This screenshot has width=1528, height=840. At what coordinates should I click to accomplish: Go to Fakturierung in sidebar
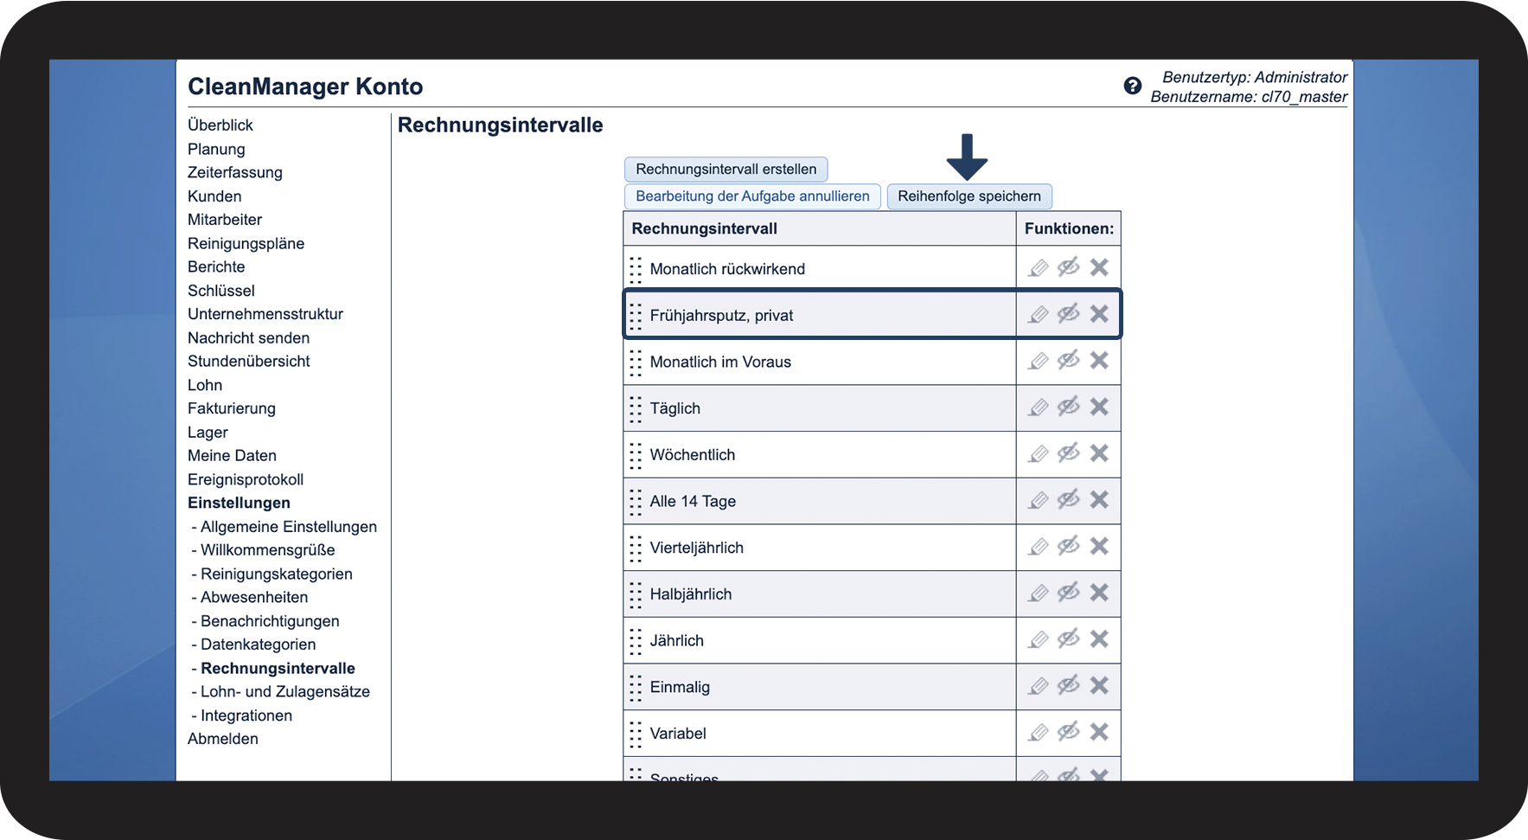tap(232, 408)
